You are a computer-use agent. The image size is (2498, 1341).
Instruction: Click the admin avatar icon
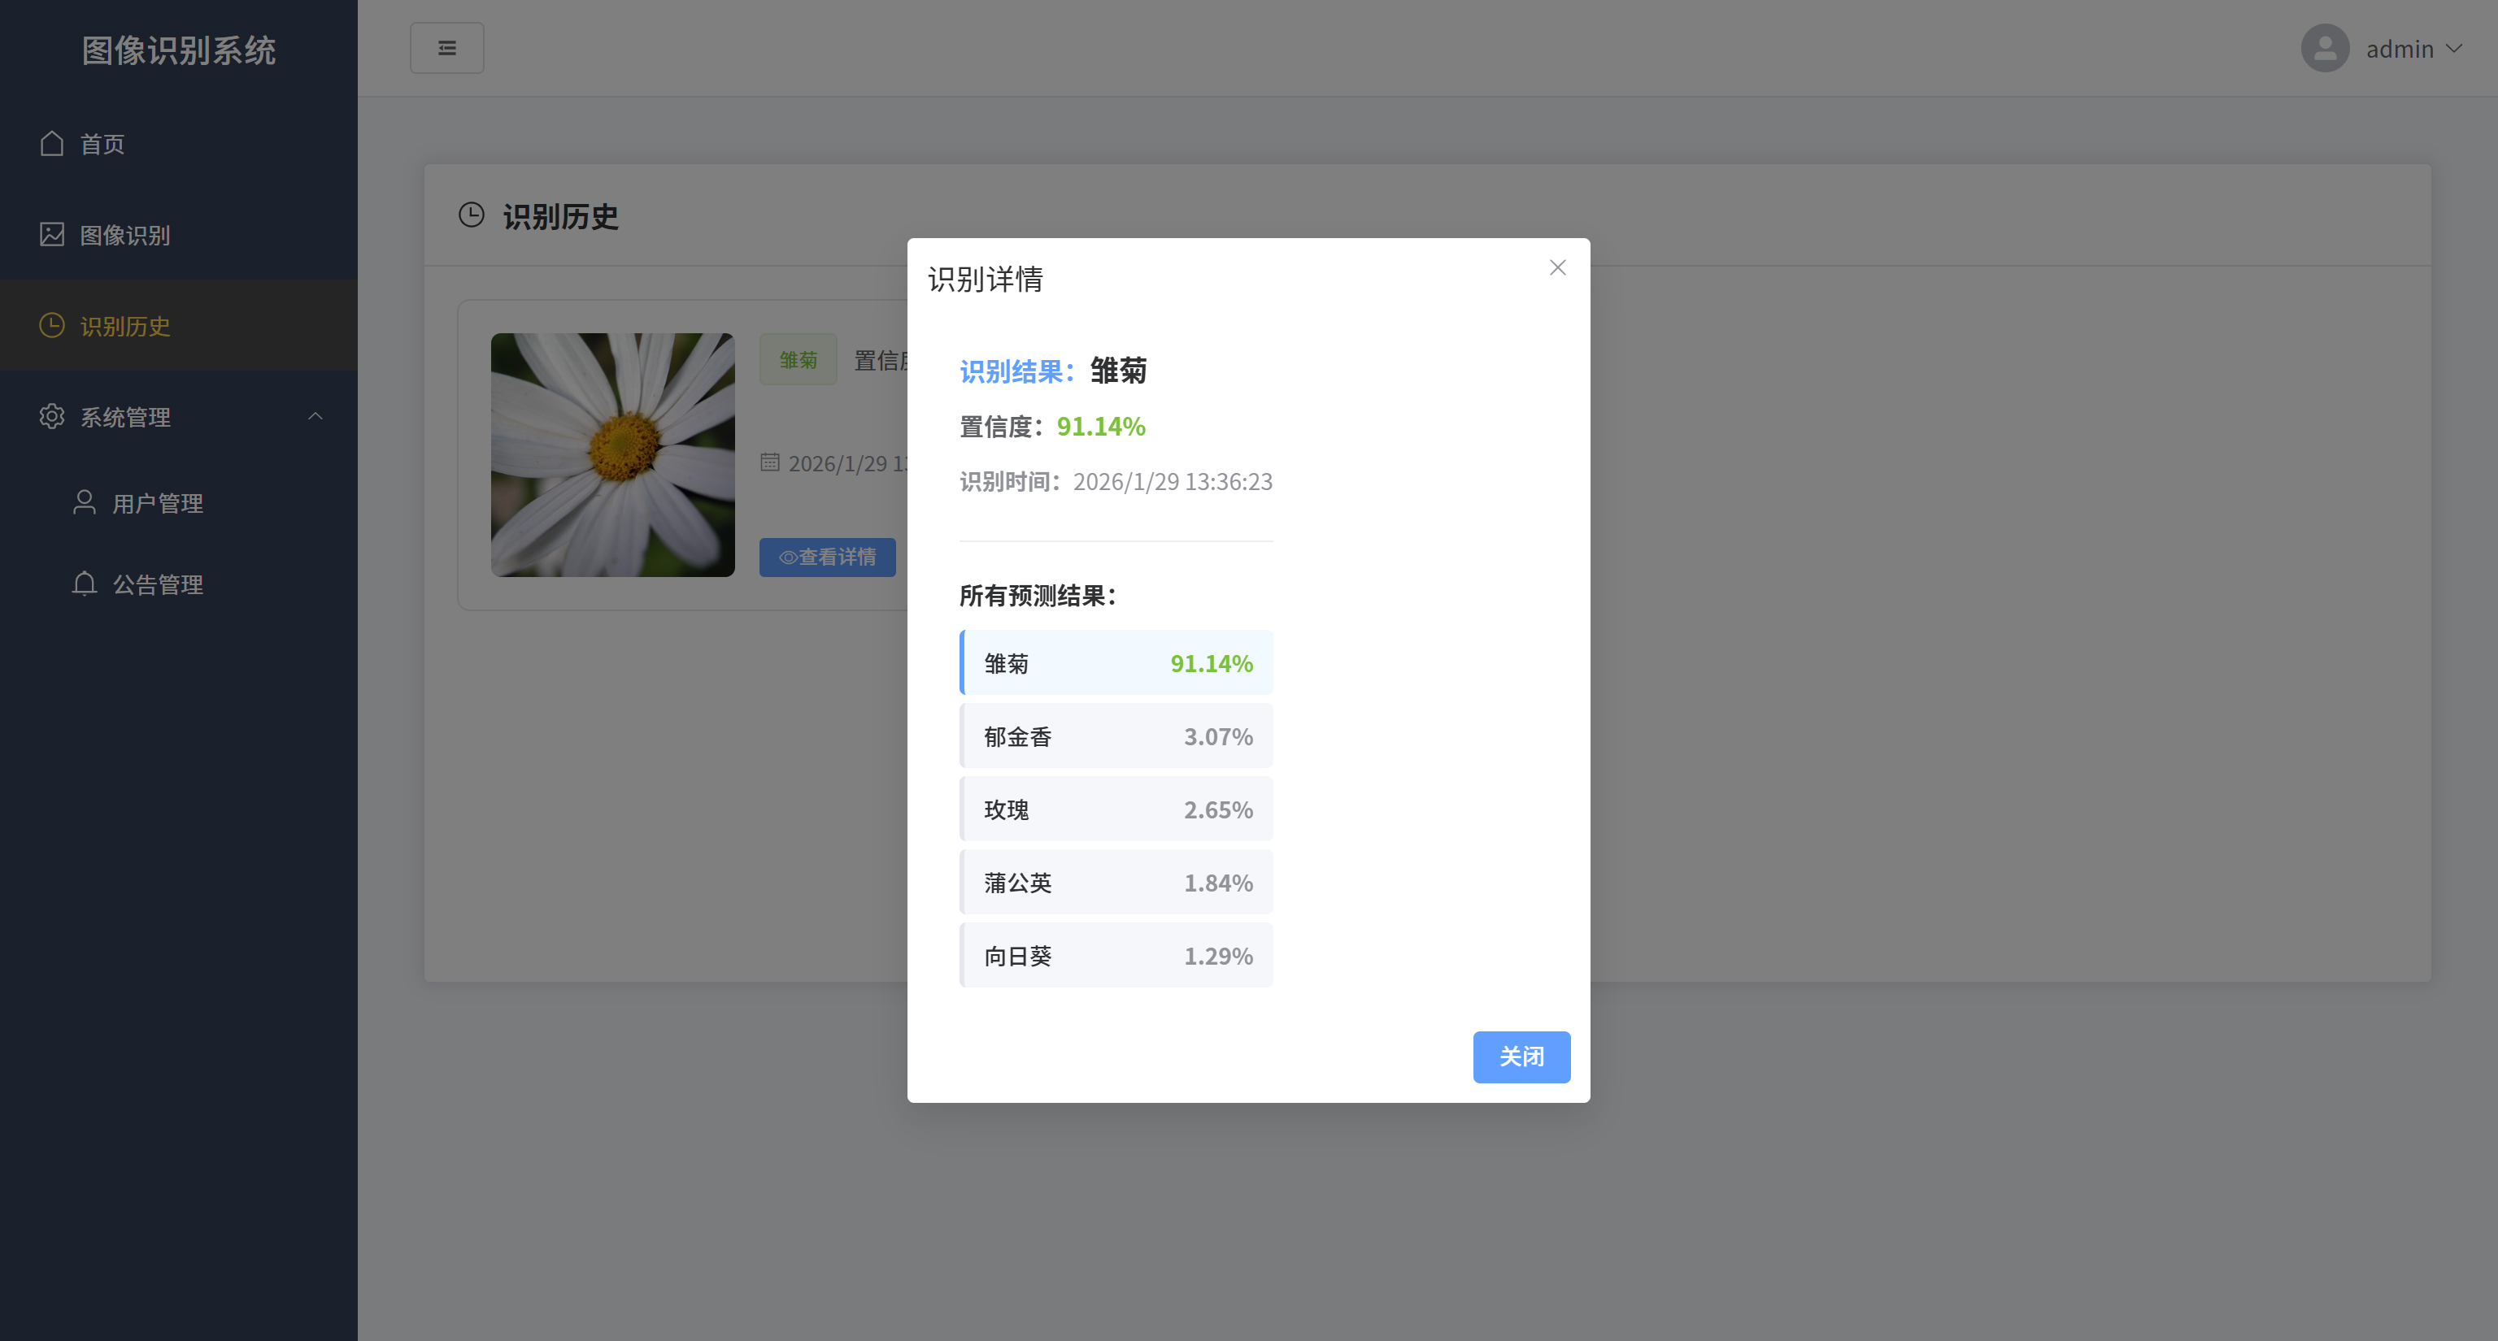pos(2325,49)
